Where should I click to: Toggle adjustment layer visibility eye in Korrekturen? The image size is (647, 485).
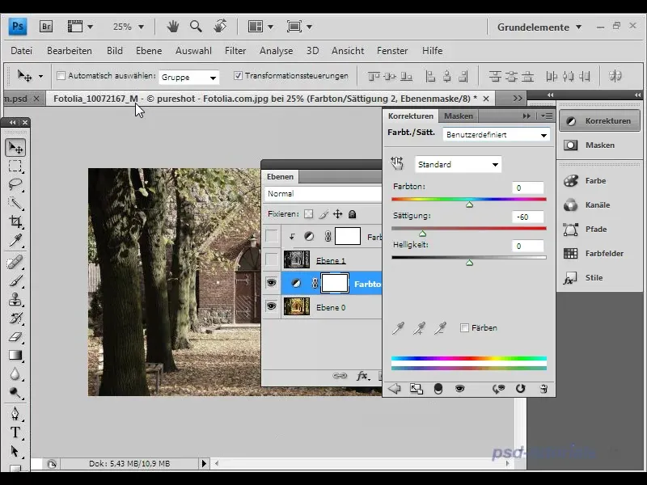click(459, 389)
